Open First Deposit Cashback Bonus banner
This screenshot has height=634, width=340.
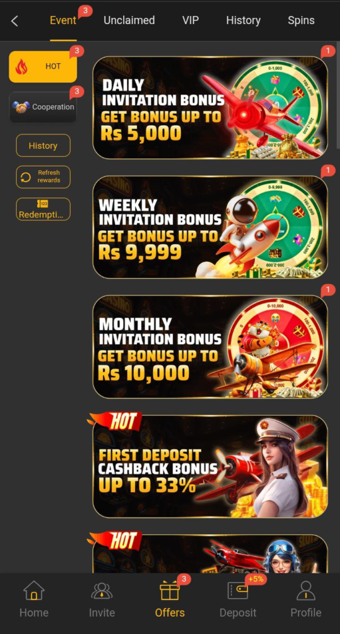(210, 466)
